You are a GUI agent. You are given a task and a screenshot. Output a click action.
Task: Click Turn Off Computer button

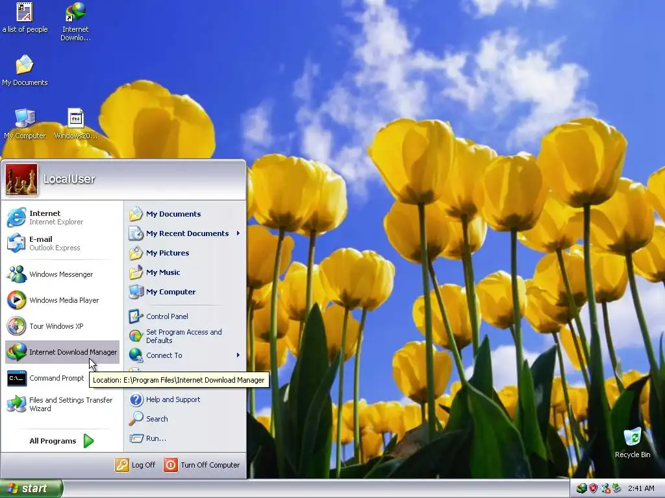202,465
